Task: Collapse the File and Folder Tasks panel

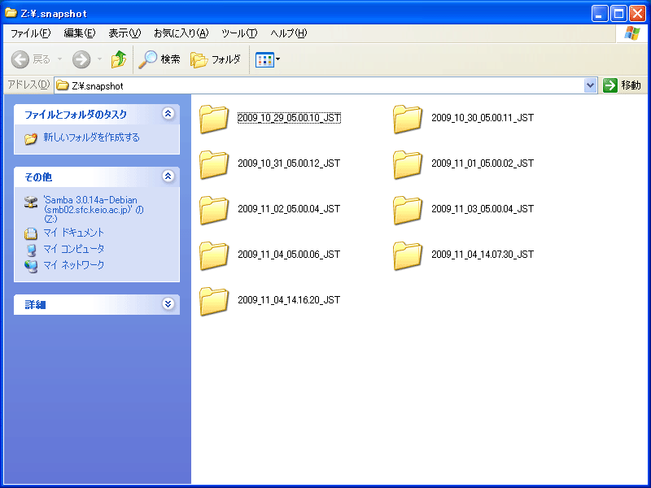Action: pyautogui.click(x=168, y=114)
